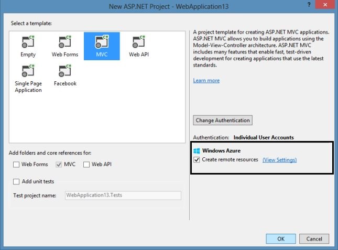338x250 pixels.
Task: Click the Windows Azure logo icon
Action: click(197, 150)
